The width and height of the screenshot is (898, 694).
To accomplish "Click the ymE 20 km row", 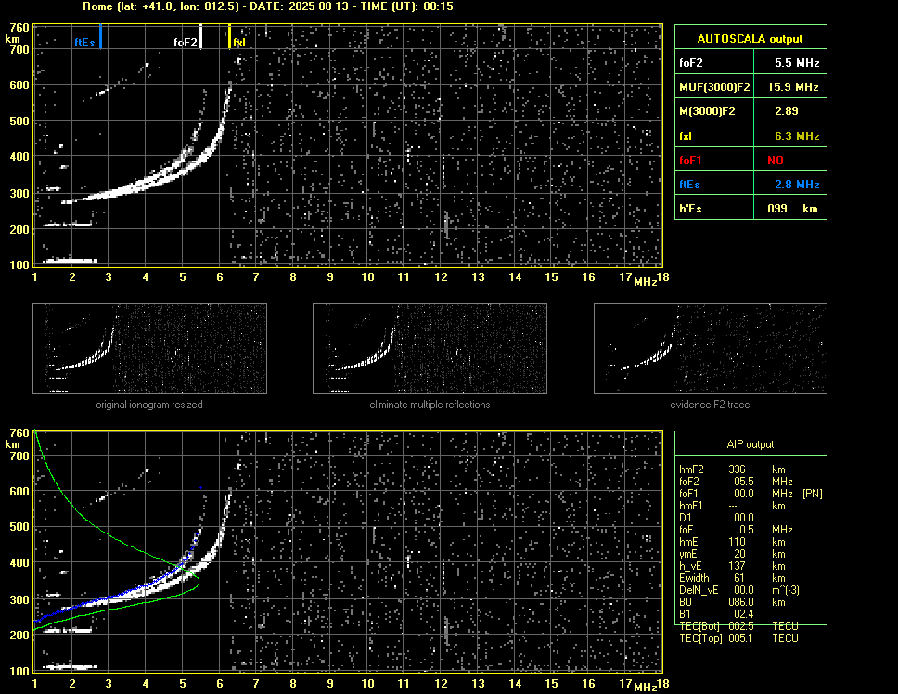I will tap(732, 554).
